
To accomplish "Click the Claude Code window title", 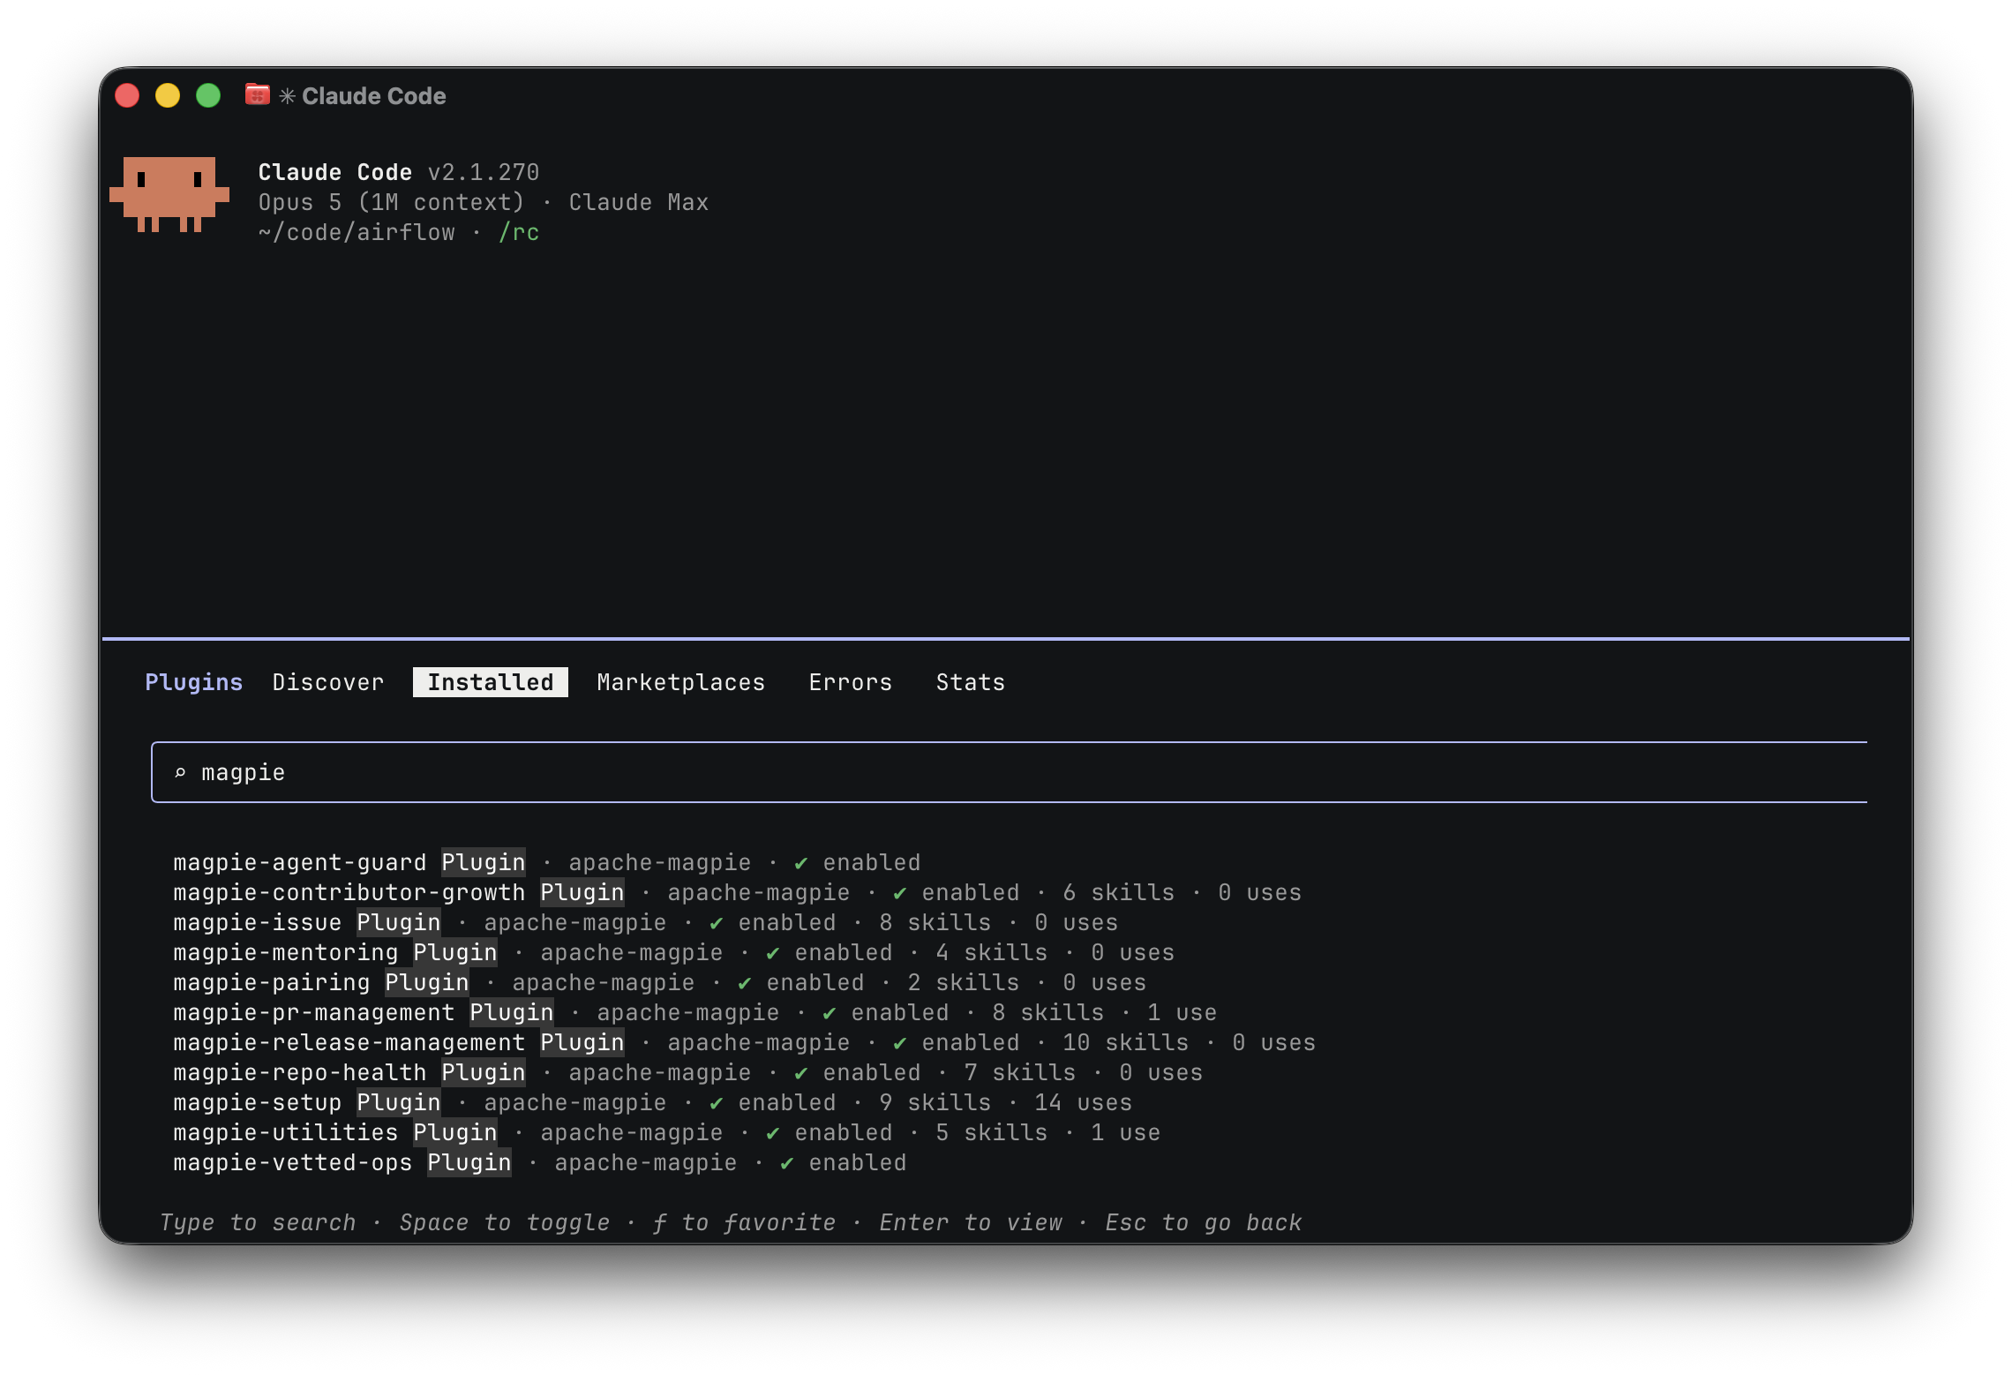I will coord(374,95).
